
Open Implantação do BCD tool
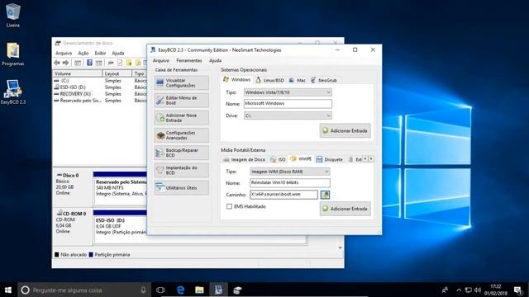coord(182,170)
